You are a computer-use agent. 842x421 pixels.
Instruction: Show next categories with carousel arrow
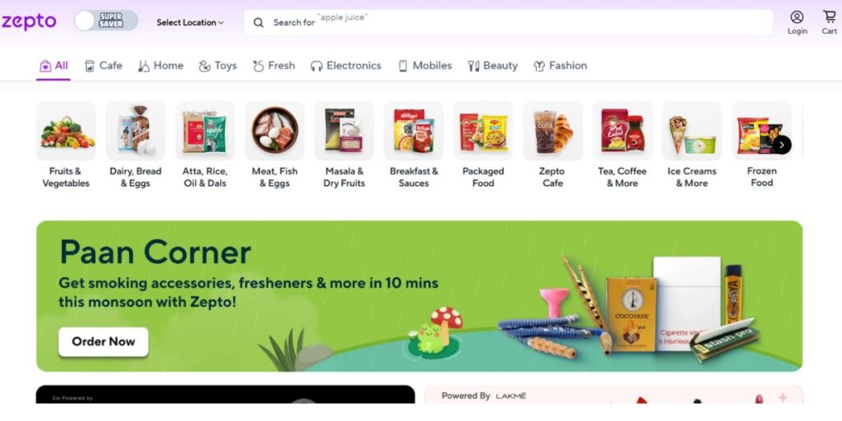[x=782, y=145]
